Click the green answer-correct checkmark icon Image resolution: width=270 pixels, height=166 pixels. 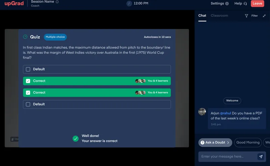click(x=75, y=139)
